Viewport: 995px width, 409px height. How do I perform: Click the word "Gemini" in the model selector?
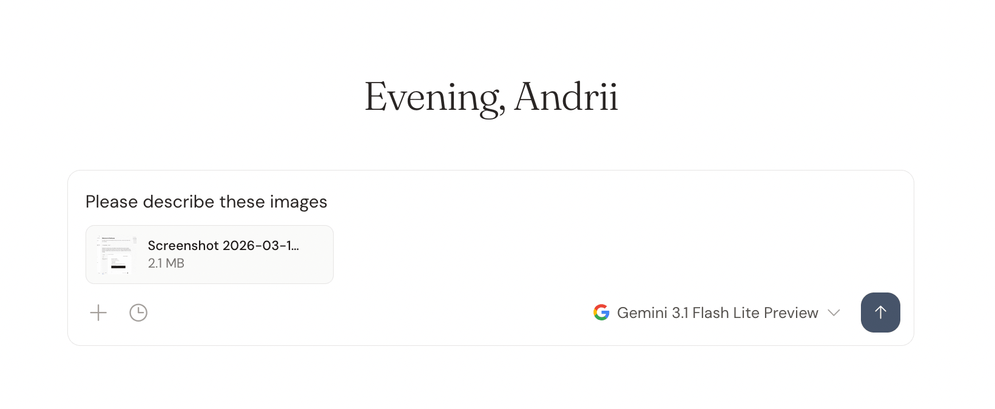click(642, 313)
